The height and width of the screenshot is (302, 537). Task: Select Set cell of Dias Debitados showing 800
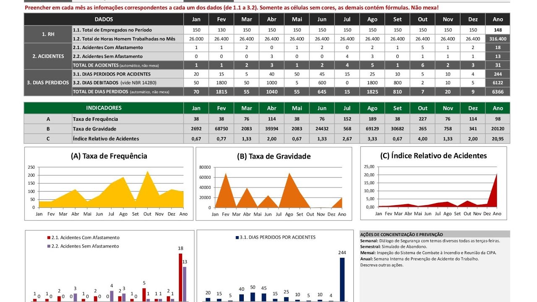398,83
